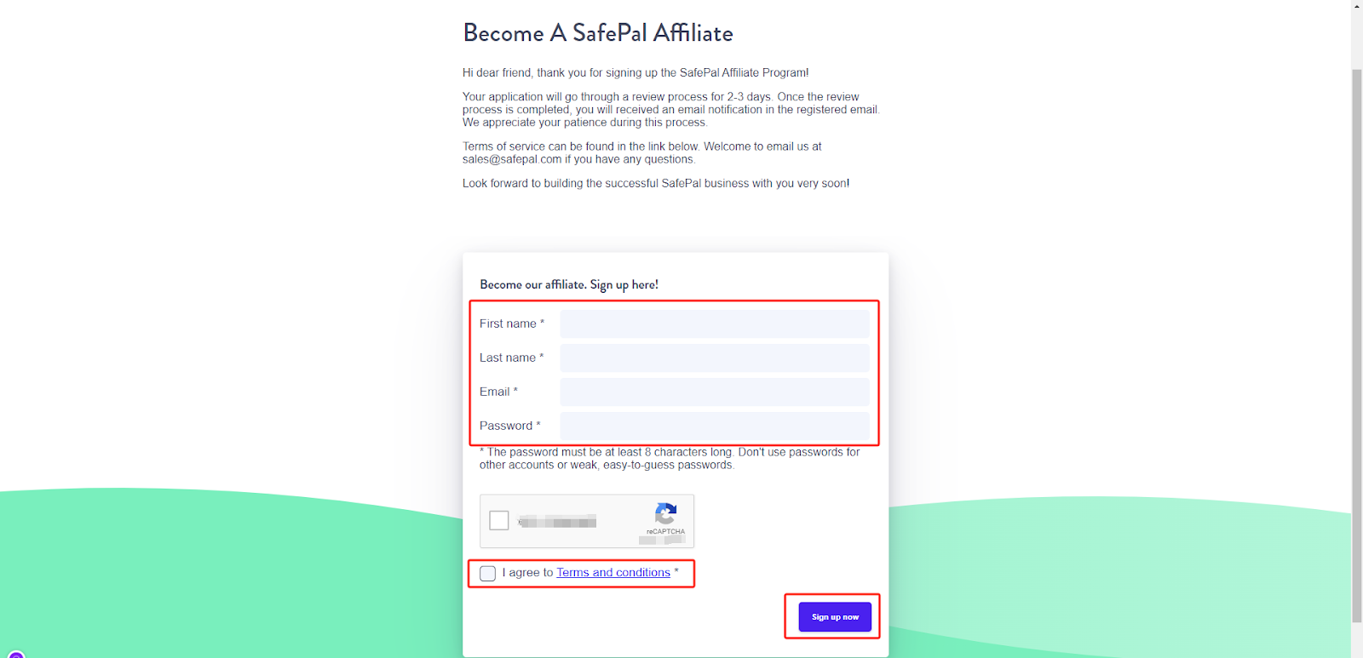Click the reCAPTCHA logo icon
This screenshot has width=1363, height=658.
pos(665,513)
